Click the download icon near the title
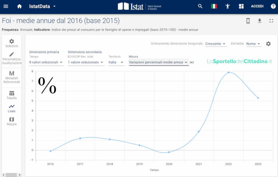The image size is (278, 177). [260, 21]
